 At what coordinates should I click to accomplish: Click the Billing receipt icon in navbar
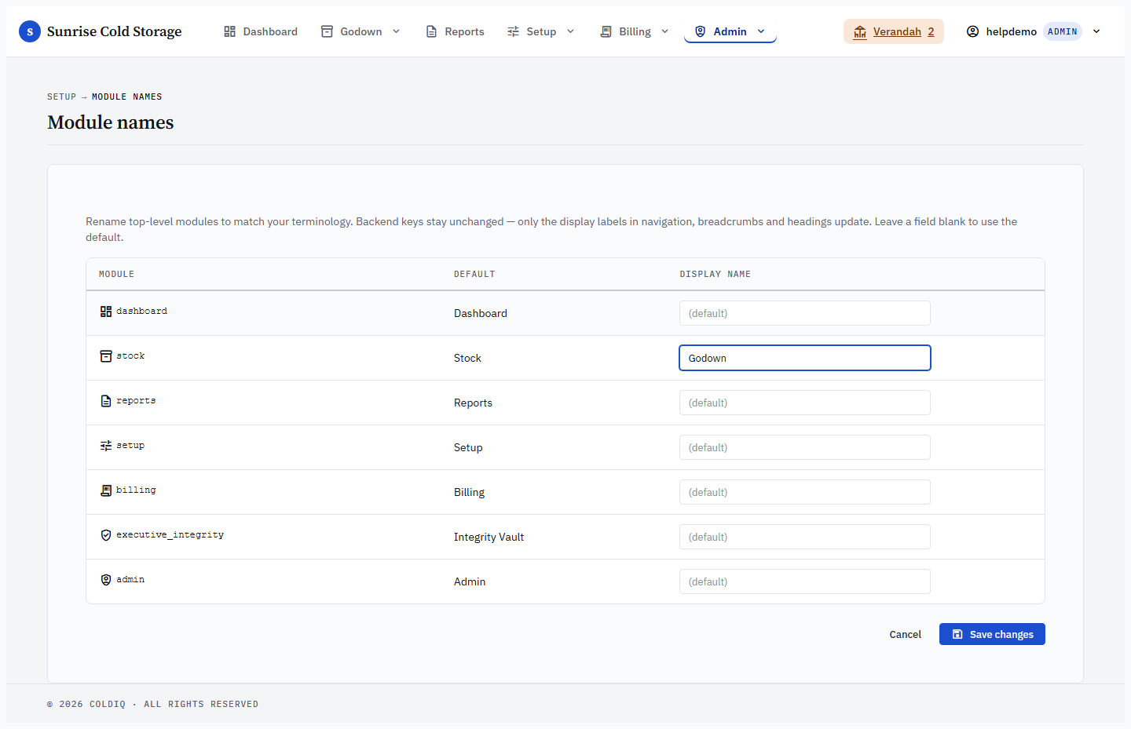606,31
